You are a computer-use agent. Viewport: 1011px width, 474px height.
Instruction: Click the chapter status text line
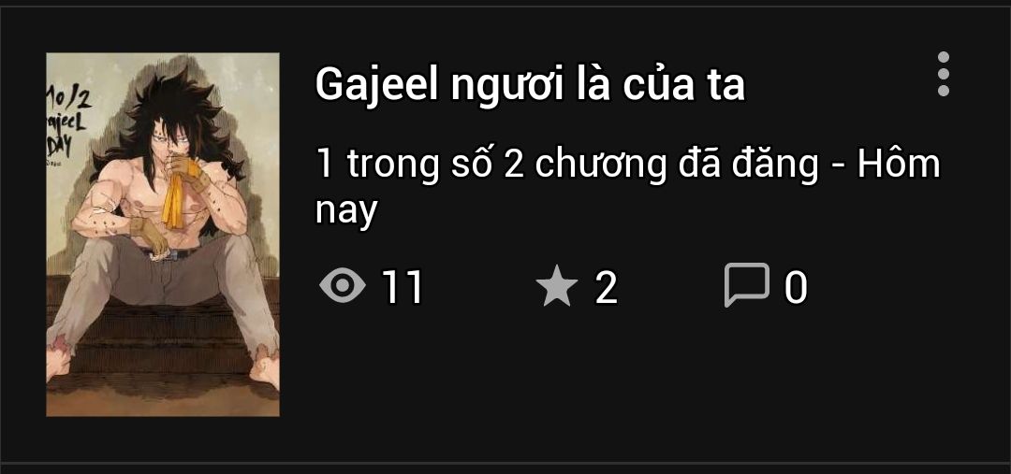pyautogui.click(x=627, y=187)
